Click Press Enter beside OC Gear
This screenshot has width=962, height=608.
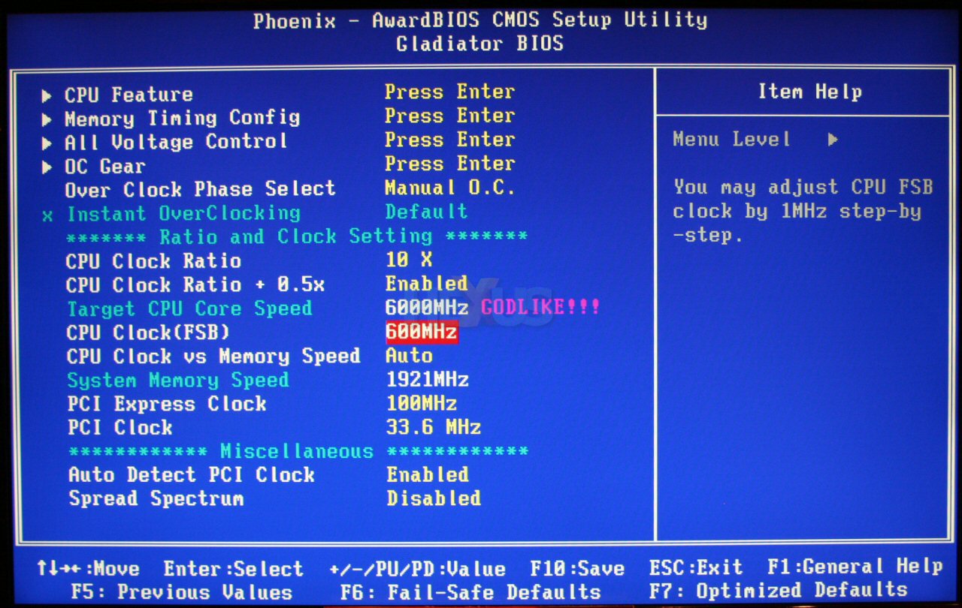[449, 164]
